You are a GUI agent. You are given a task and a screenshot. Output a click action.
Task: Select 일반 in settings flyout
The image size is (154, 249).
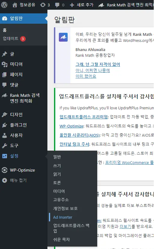[57, 157]
